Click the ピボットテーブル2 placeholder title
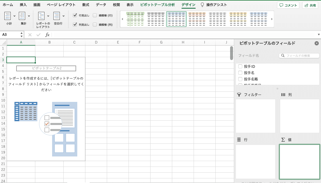The height and width of the screenshot is (183, 321). pyautogui.click(x=46, y=68)
